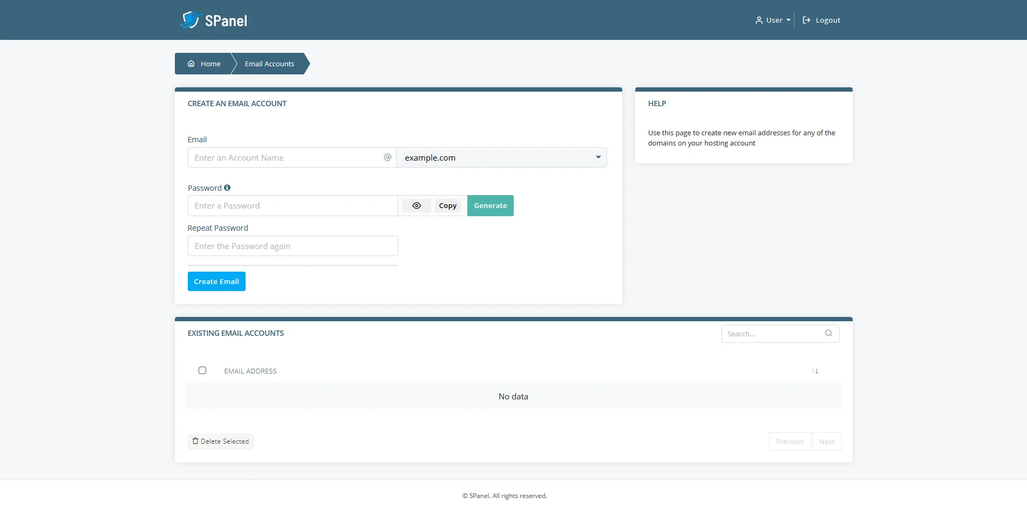Image resolution: width=1027 pixels, height=511 pixels.
Task: Click the magnifier icon in the search box
Action: coord(828,333)
